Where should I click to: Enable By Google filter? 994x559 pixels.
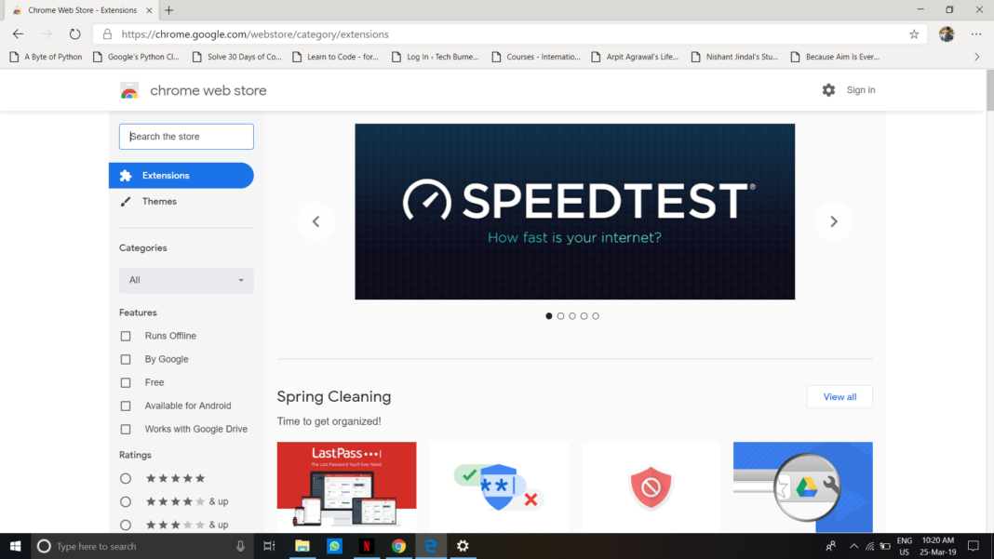[x=126, y=359]
